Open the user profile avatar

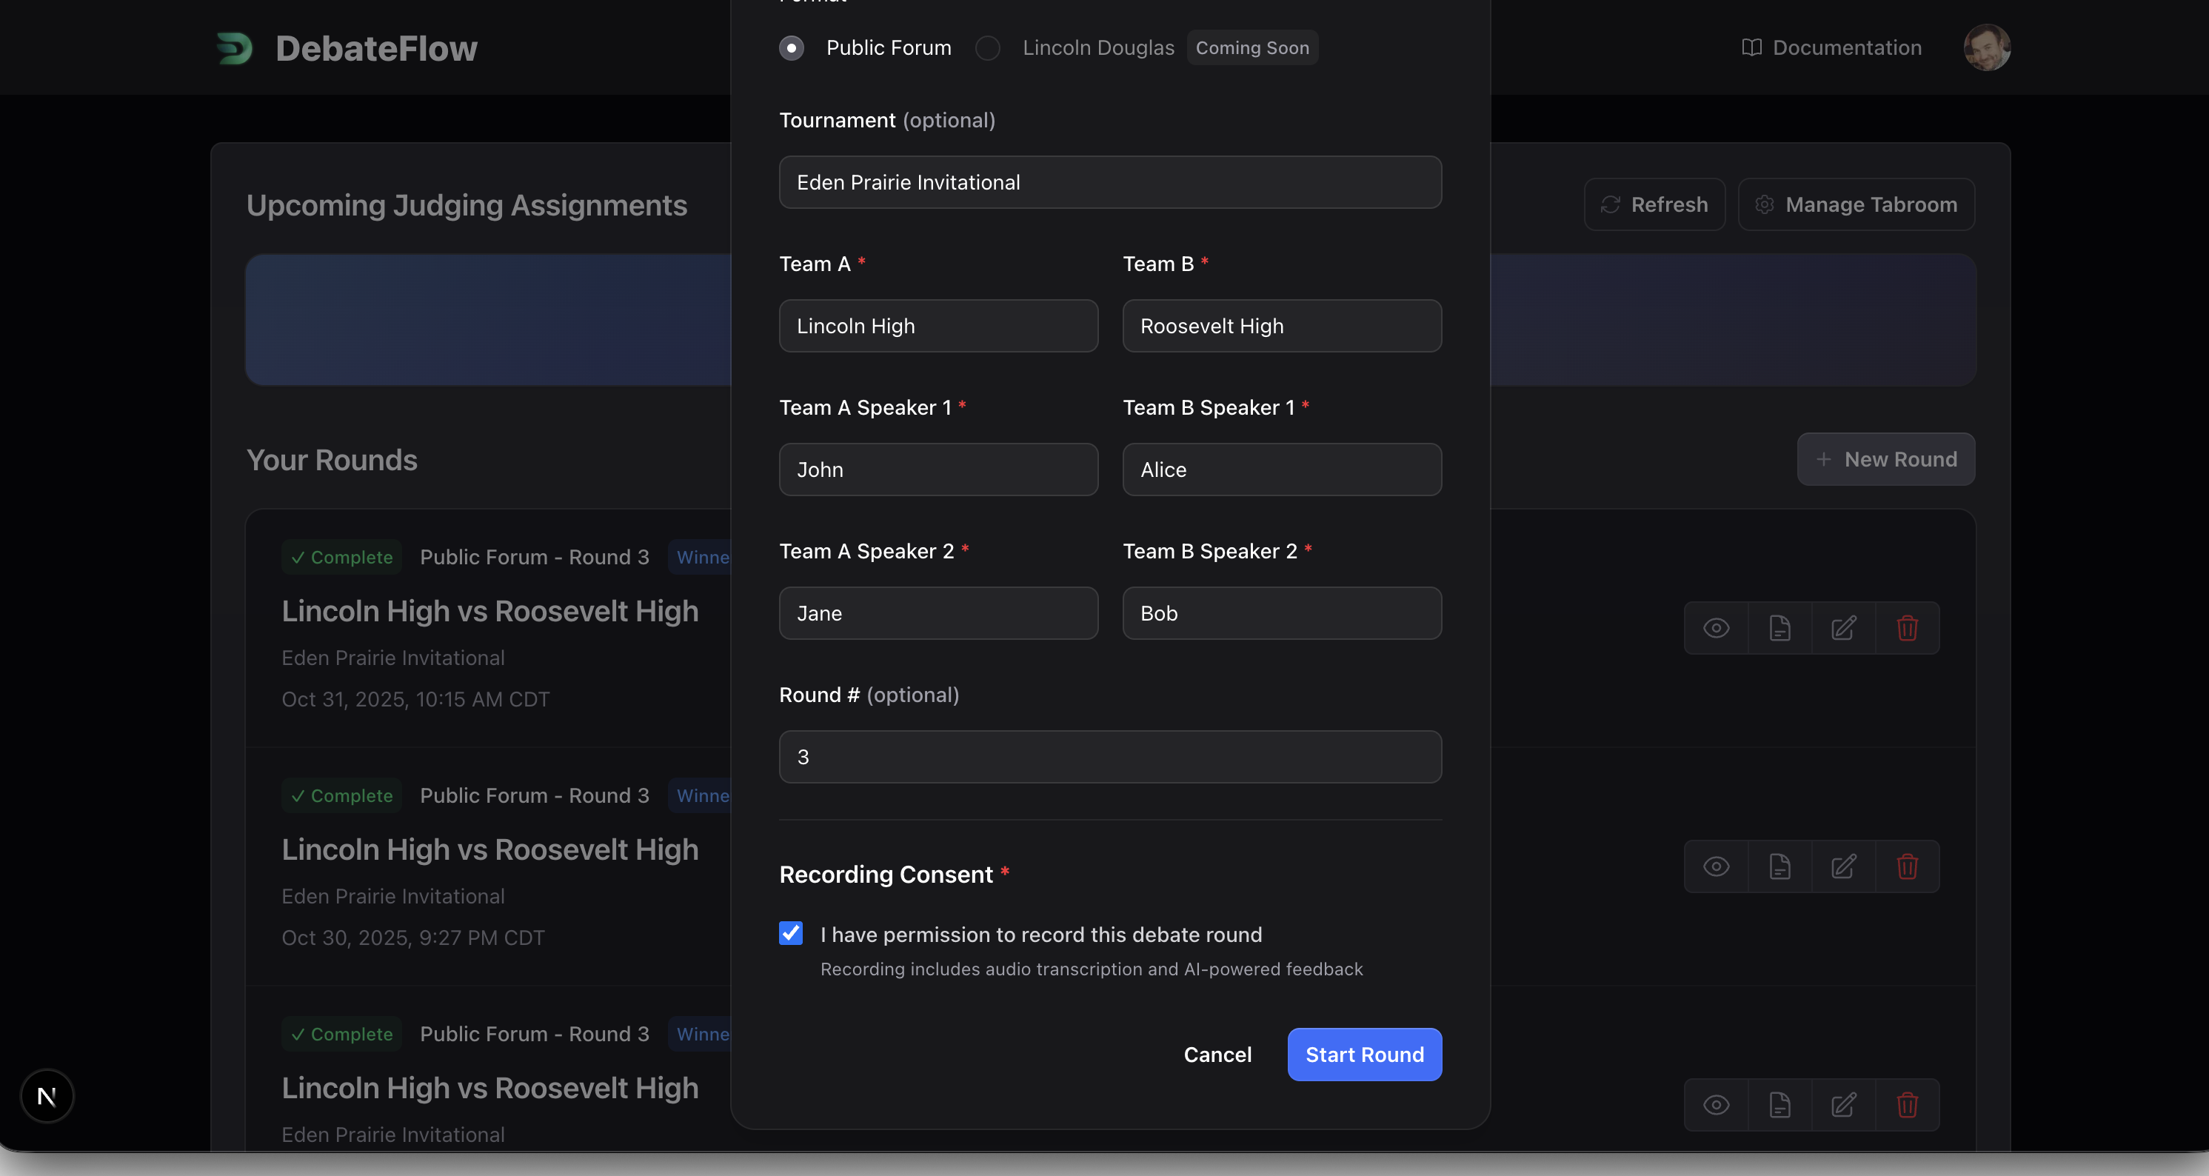pyautogui.click(x=1986, y=48)
